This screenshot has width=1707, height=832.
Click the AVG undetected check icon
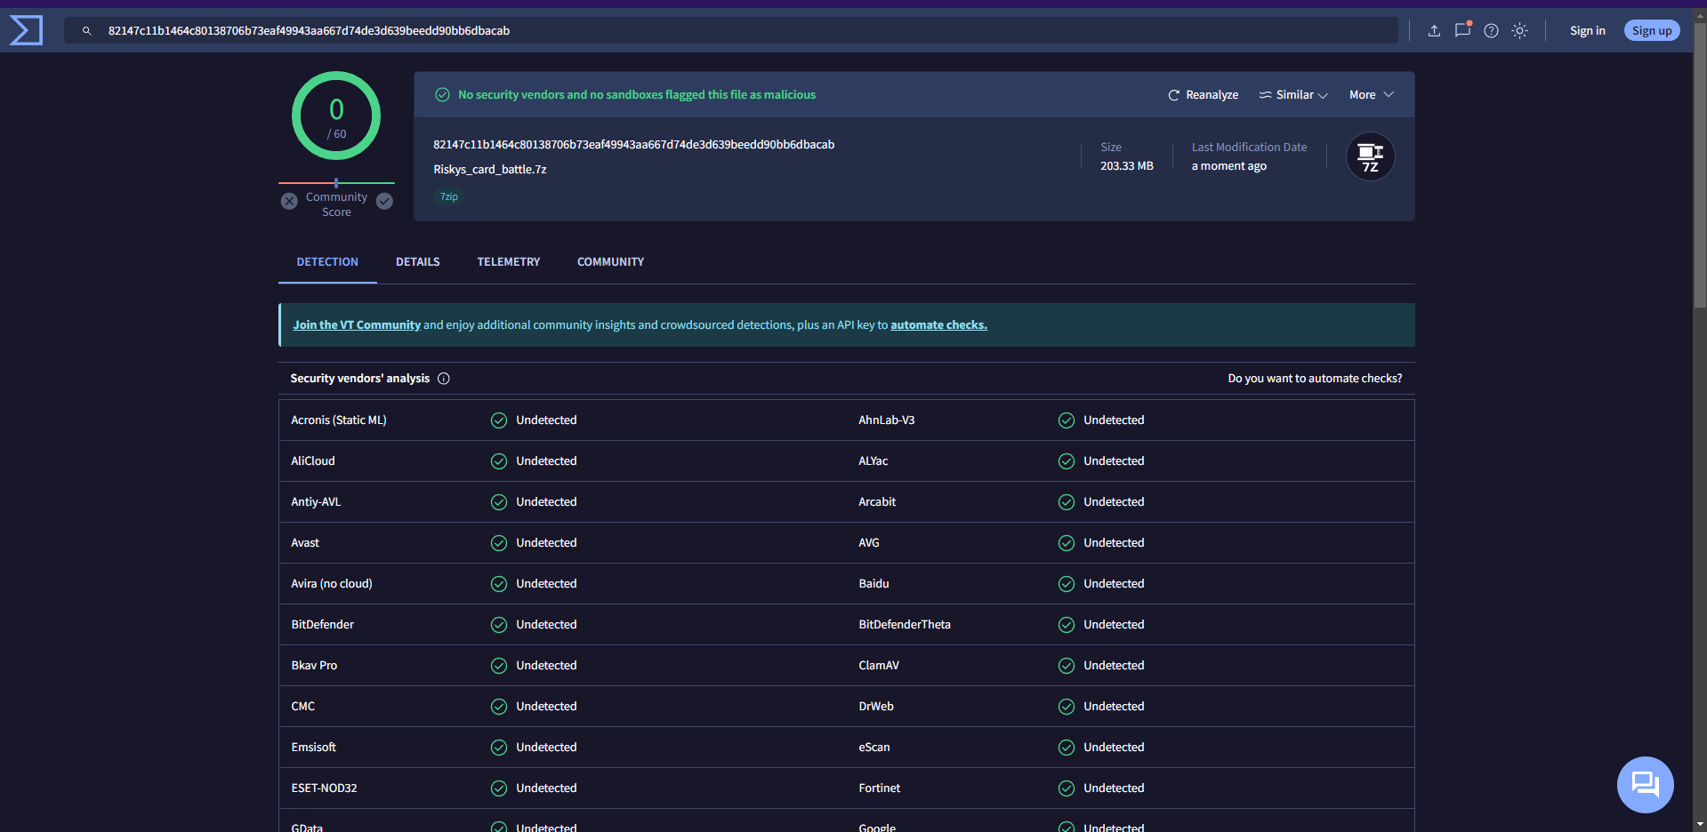(x=1067, y=543)
